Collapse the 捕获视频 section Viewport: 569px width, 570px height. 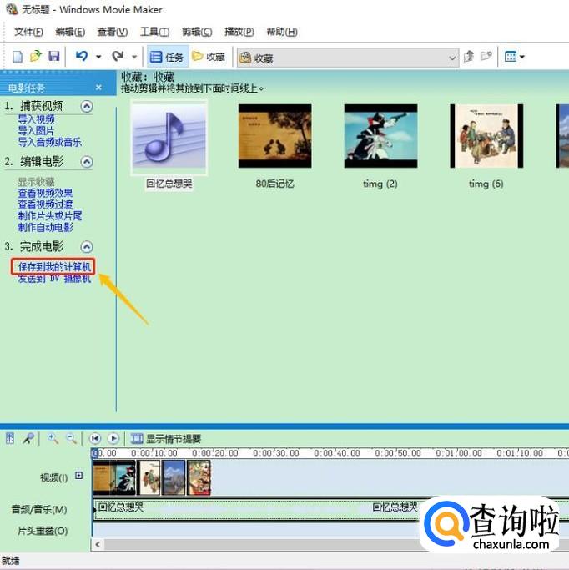(87, 107)
